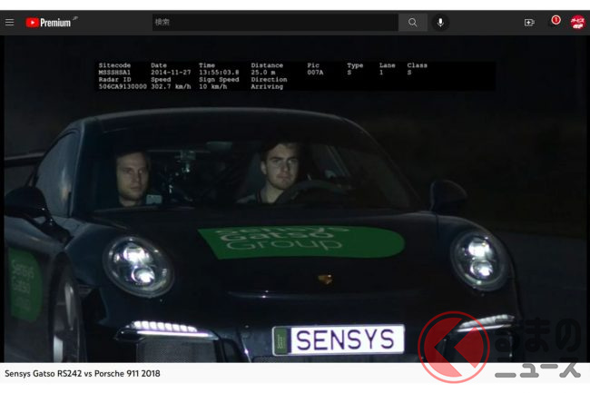This screenshot has width=590, height=393.
Task: Click the passenger in the left seat
Action: tap(133, 177)
